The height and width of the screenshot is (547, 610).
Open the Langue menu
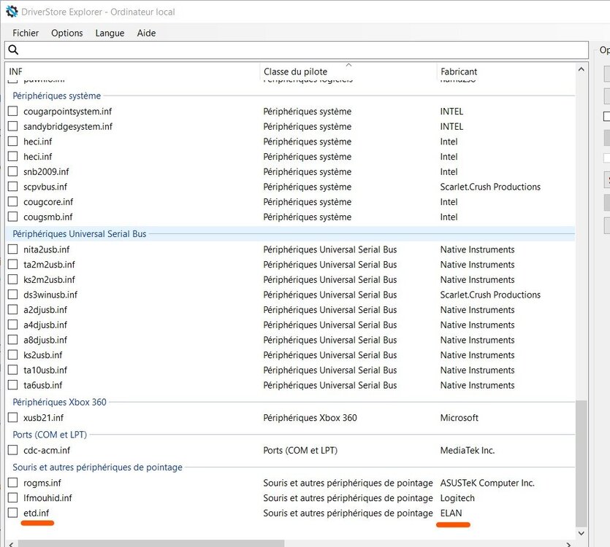(110, 33)
